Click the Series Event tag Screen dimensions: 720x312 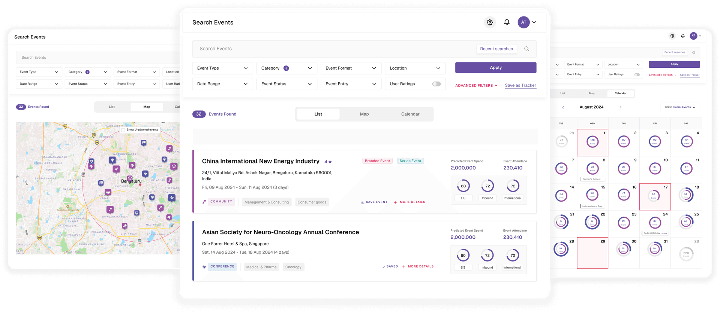410,161
